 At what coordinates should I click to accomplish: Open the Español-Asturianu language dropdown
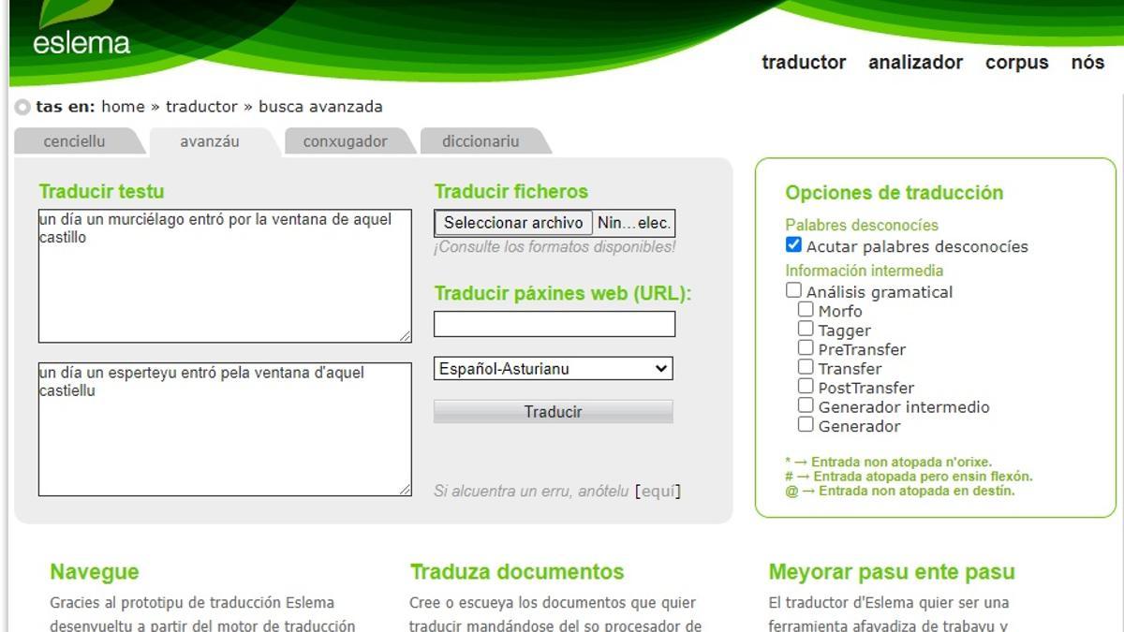click(x=553, y=368)
